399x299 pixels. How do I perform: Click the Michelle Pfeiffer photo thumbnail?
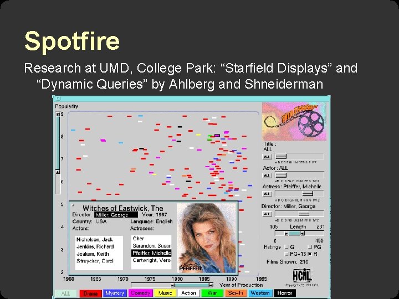207,238
